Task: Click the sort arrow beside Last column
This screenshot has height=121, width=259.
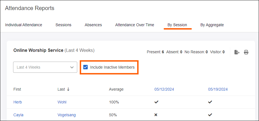Action: [68, 89]
